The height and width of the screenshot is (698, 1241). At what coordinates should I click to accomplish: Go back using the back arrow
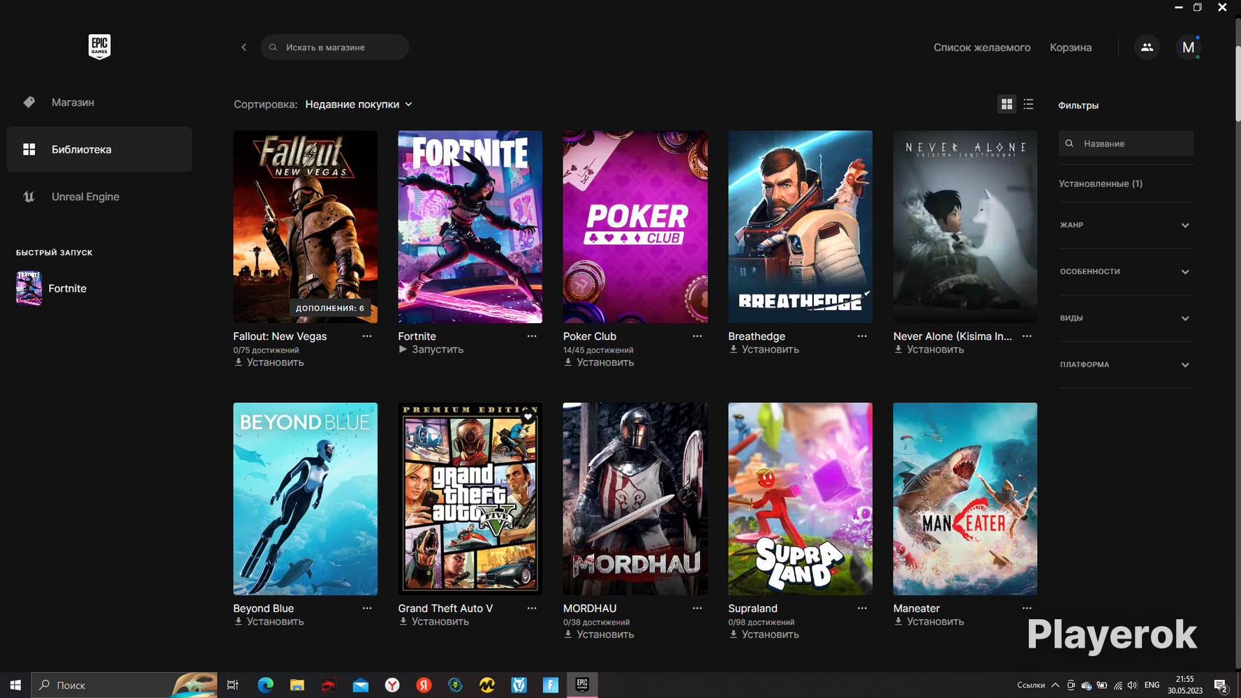pyautogui.click(x=244, y=47)
